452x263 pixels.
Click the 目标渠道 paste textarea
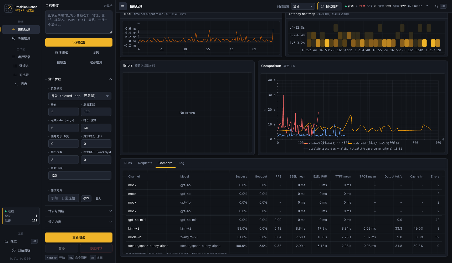tap(79, 22)
